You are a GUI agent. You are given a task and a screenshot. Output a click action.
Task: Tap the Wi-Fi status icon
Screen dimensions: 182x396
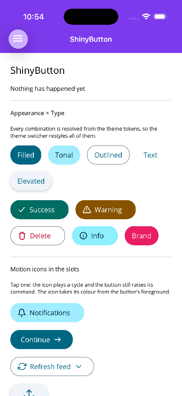tap(146, 16)
